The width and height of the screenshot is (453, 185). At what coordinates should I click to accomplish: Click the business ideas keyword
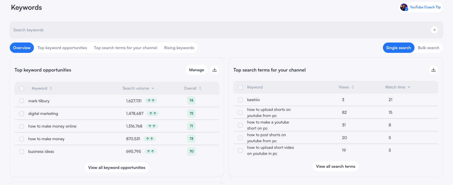41,151
